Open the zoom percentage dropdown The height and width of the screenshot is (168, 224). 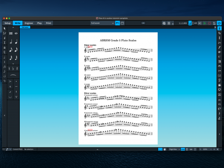[207, 149]
